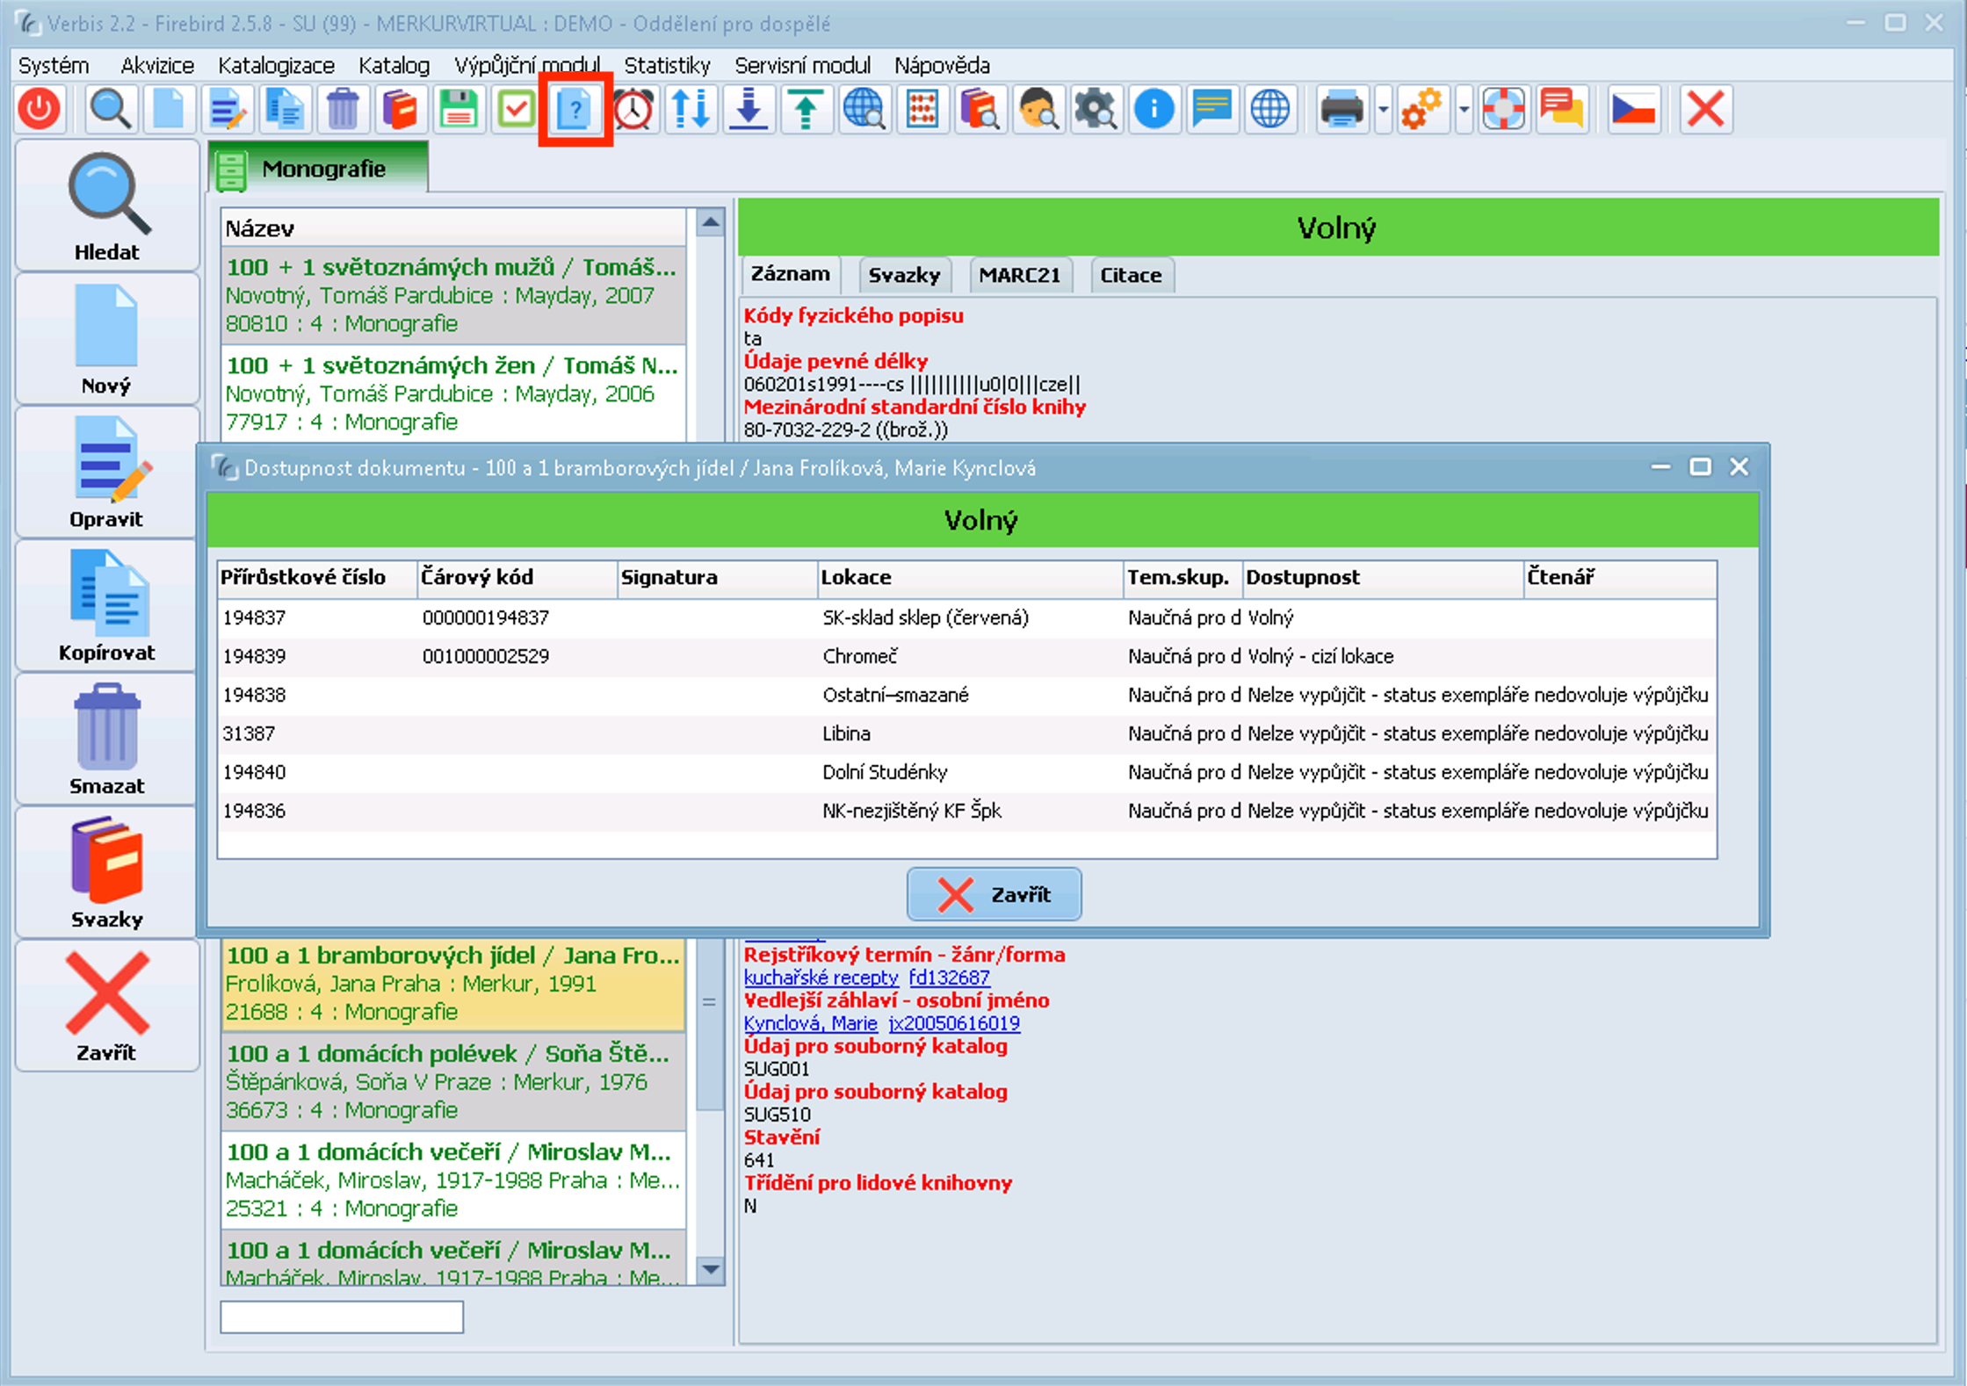The image size is (1967, 1386).
Task: Open the Servisní modul menu
Action: click(x=802, y=65)
